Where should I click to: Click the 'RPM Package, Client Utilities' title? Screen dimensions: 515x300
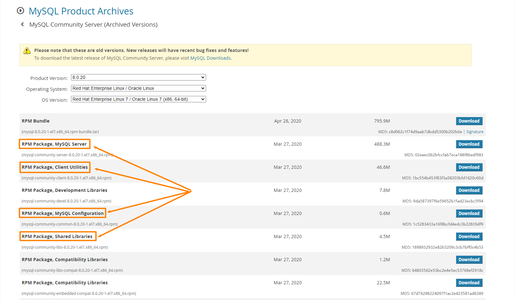(55, 167)
